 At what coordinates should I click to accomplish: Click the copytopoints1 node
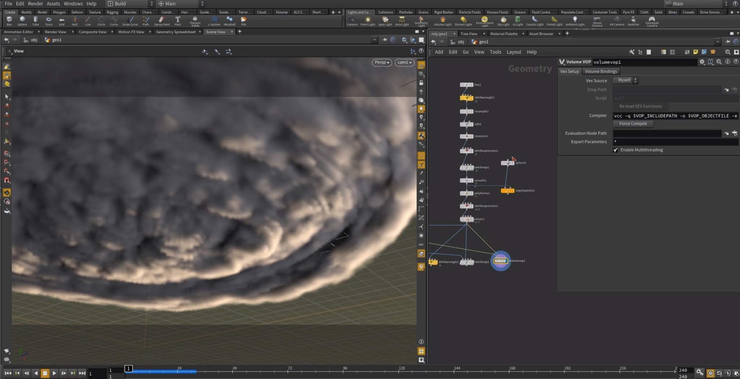click(507, 190)
